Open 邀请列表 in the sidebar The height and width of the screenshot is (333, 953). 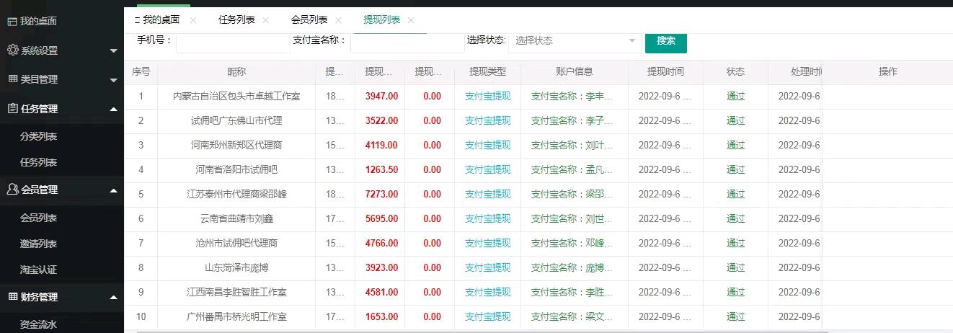[38, 244]
